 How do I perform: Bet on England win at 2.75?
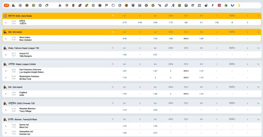125,22
